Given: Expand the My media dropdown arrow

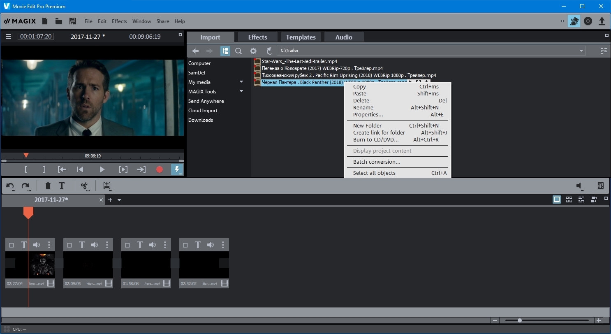Looking at the screenshot, I should (x=241, y=82).
